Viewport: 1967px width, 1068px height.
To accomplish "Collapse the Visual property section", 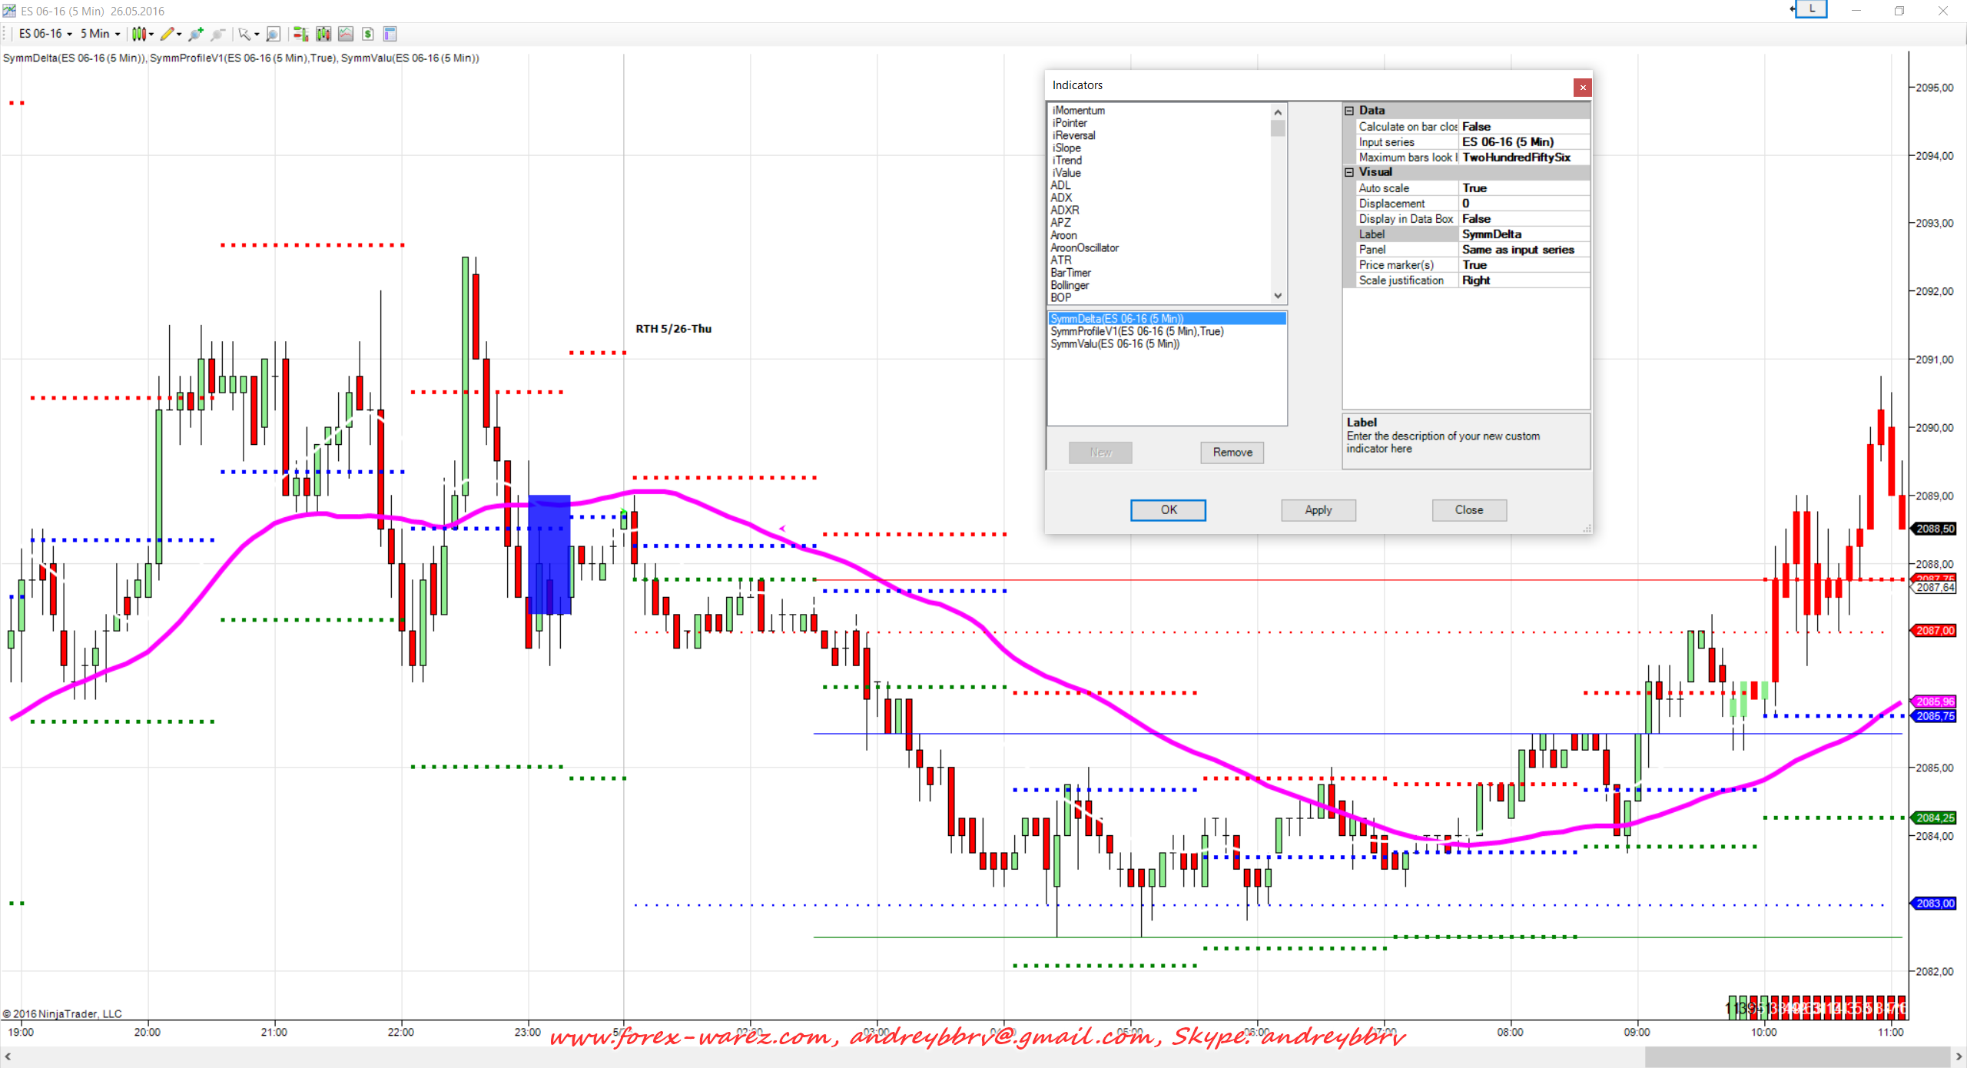I will click(1349, 172).
